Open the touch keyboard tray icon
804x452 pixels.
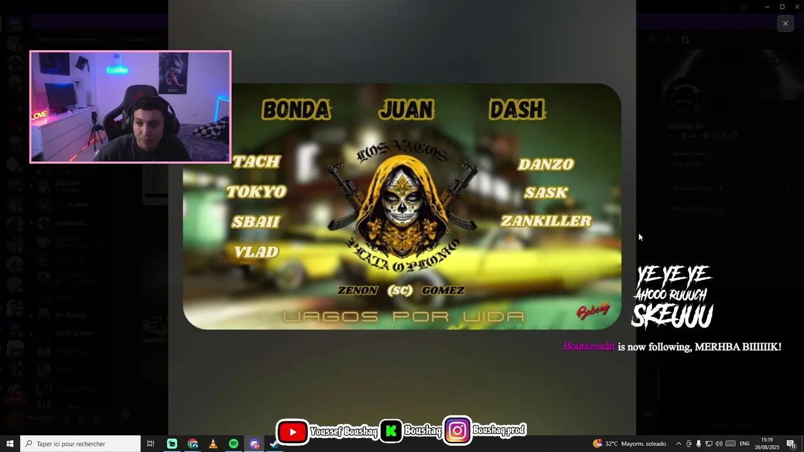pos(731,444)
